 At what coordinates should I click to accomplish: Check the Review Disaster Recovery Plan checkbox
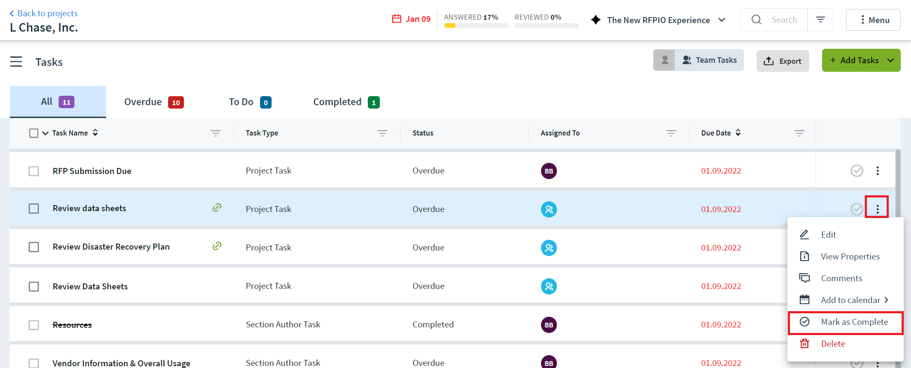pos(34,247)
